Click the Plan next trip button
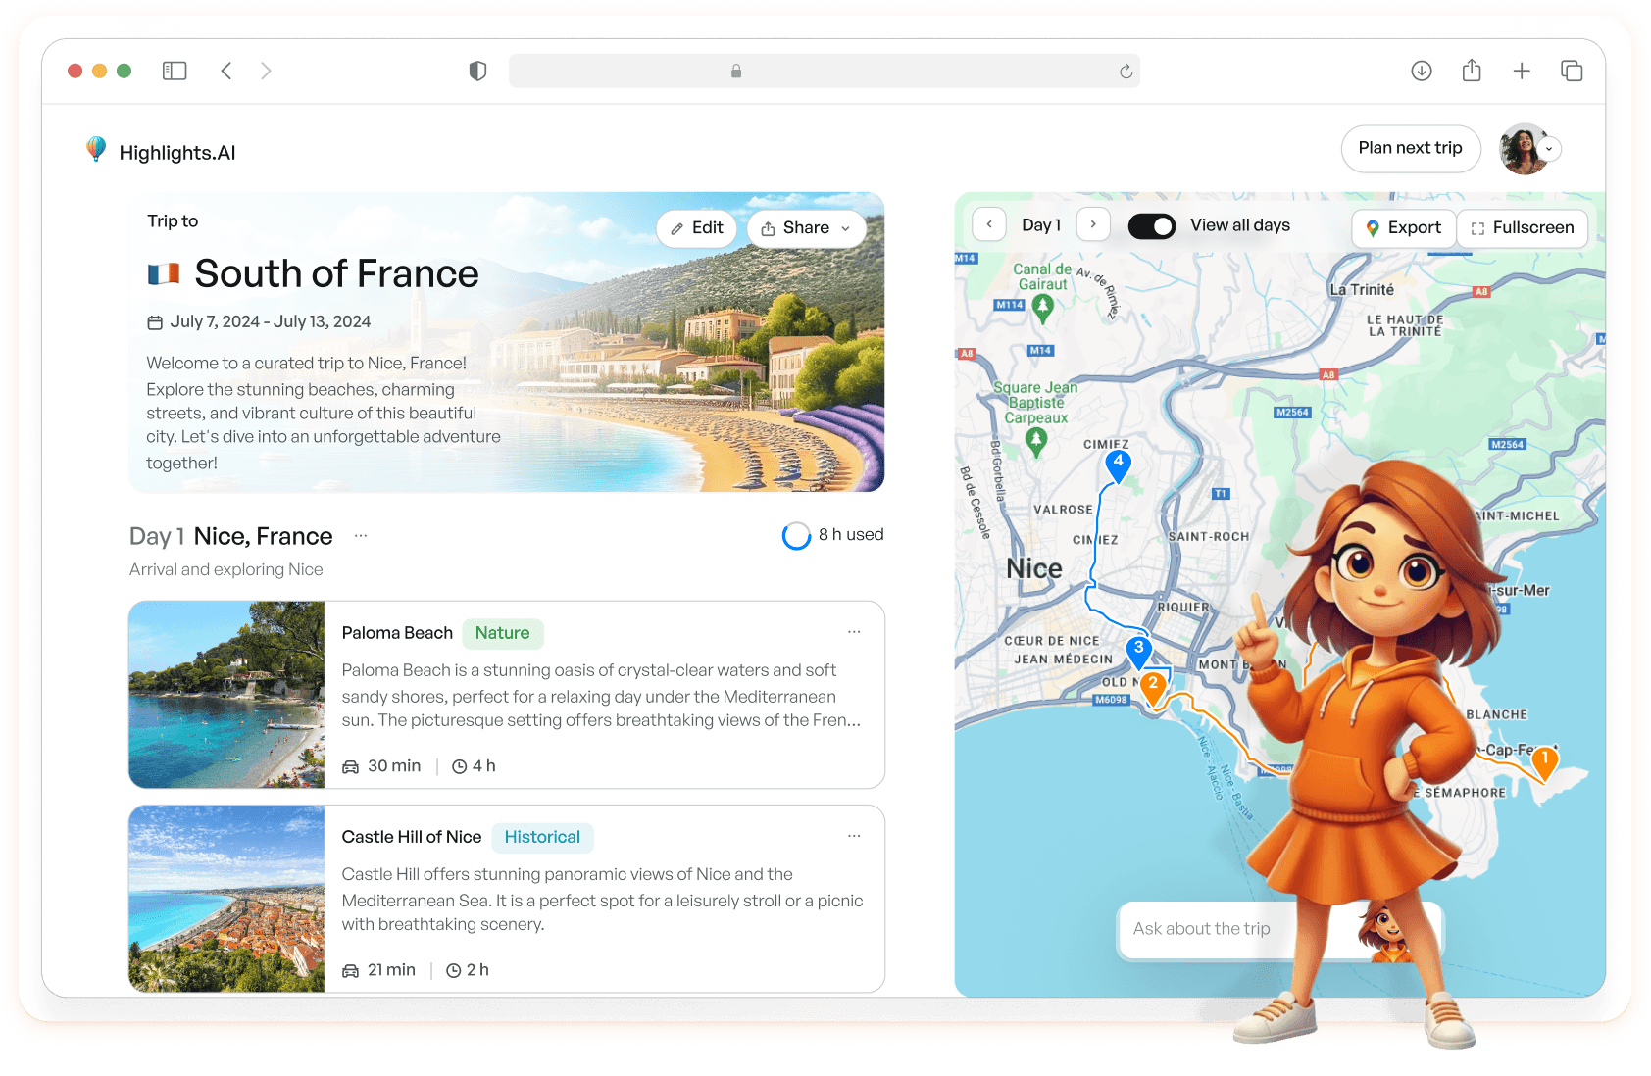This screenshot has height=1076, width=1651. [1411, 148]
